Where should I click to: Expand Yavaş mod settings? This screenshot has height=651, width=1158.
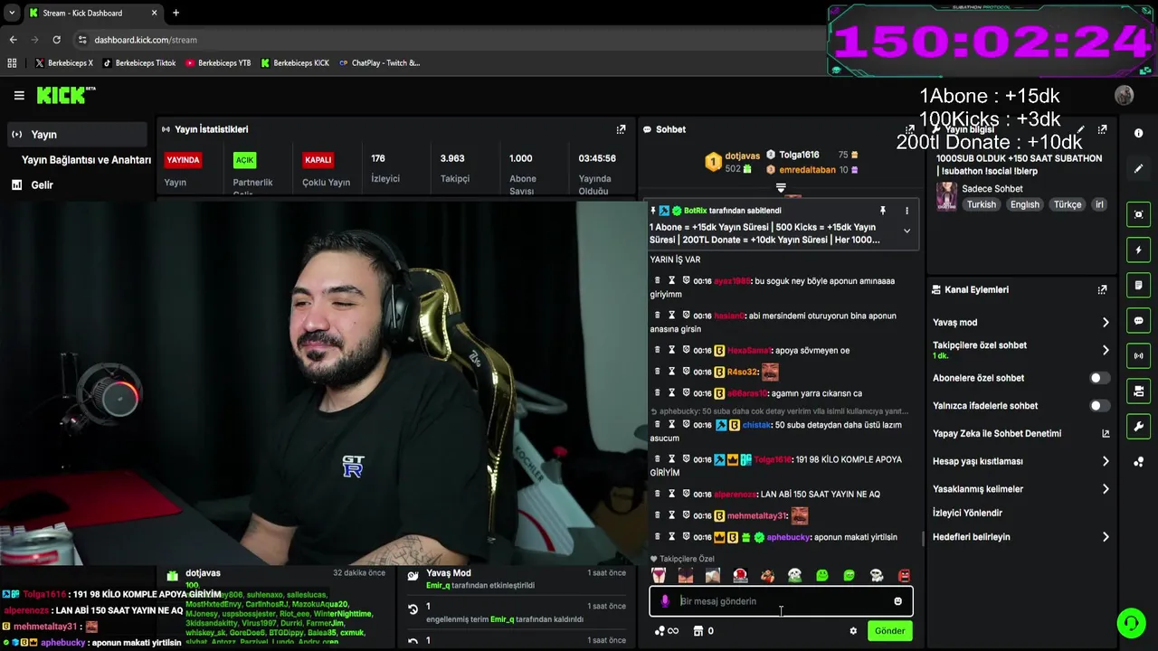pyautogui.click(x=1106, y=322)
